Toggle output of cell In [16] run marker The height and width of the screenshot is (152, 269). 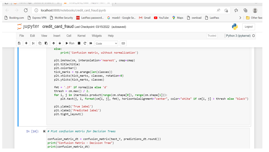[x=44, y=131]
